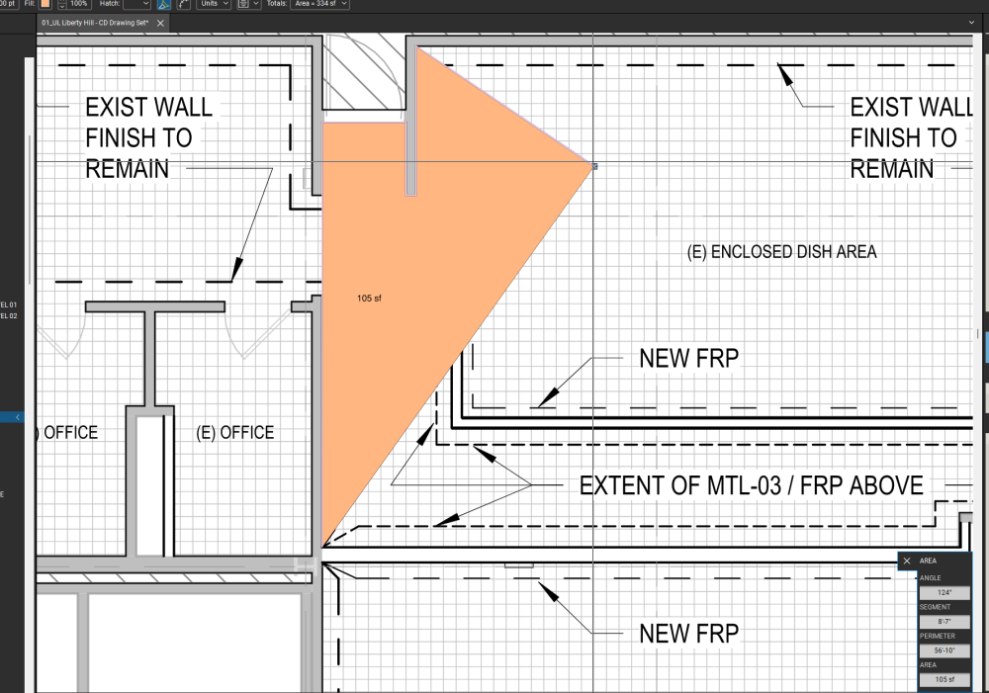Image resolution: width=989 pixels, height=693 pixels.
Task: Open the Units dropdown
Action: 212,5
